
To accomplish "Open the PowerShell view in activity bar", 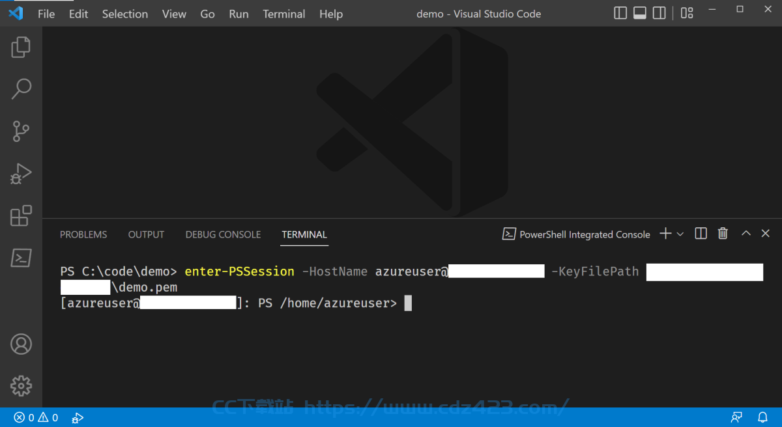I will click(21, 258).
